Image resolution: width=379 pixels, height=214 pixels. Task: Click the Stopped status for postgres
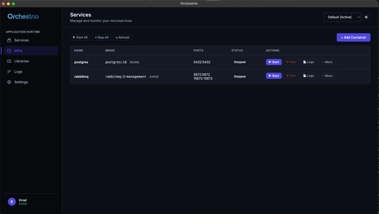coord(240,62)
